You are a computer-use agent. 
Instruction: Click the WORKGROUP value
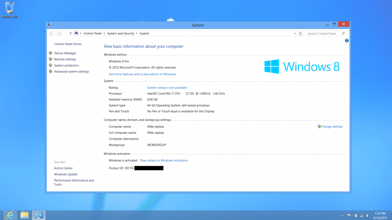tap(157, 145)
